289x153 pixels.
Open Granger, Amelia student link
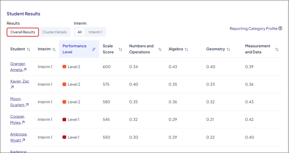pos(17,67)
